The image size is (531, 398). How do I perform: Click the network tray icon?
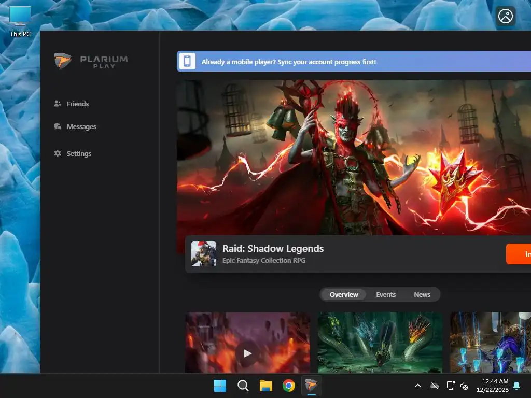pos(451,386)
